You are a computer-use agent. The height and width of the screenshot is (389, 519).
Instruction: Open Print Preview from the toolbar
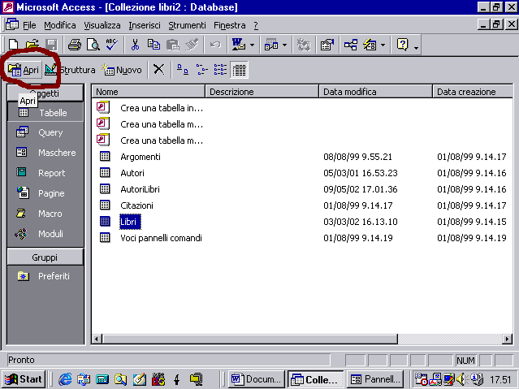[93, 45]
